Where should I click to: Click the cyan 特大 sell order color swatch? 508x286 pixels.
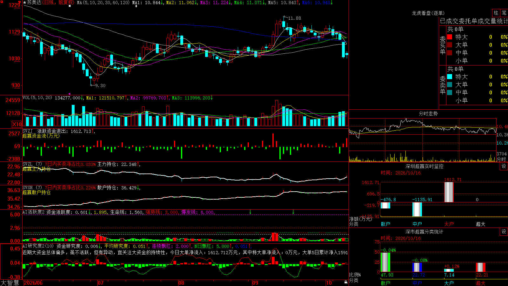click(450, 77)
